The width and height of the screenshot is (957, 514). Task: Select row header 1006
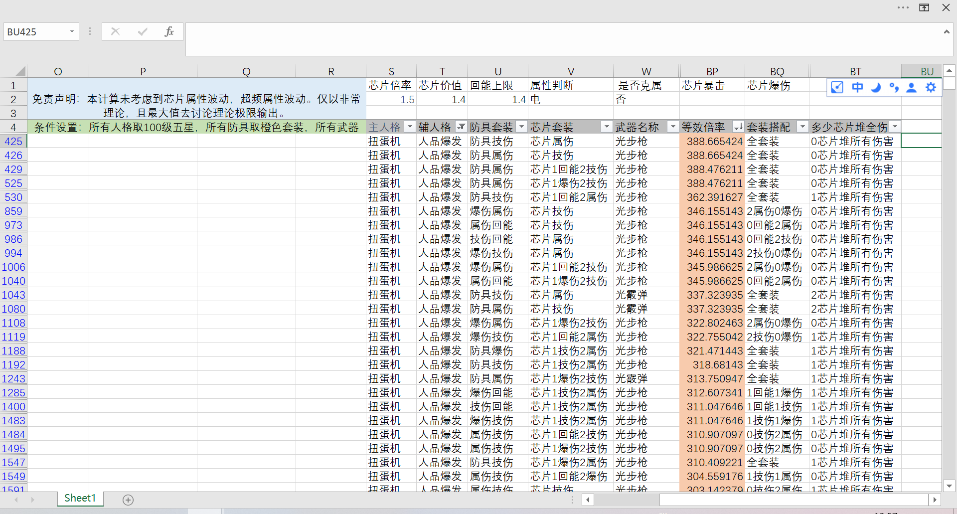point(13,267)
